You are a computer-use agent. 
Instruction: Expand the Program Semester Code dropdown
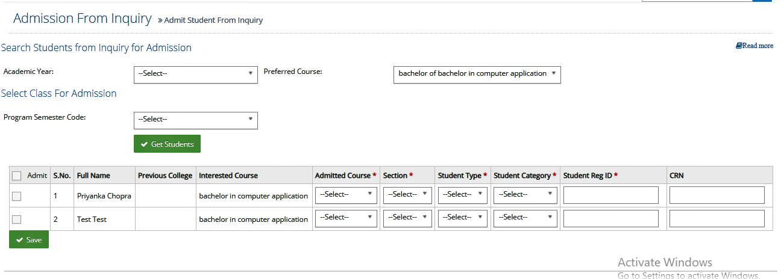196,120
